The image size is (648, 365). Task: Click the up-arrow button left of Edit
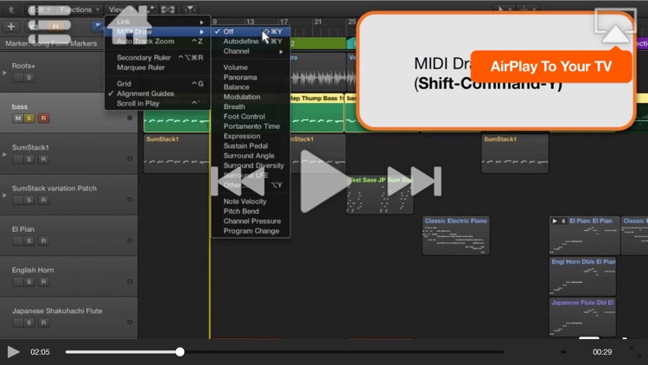tap(11, 10)
